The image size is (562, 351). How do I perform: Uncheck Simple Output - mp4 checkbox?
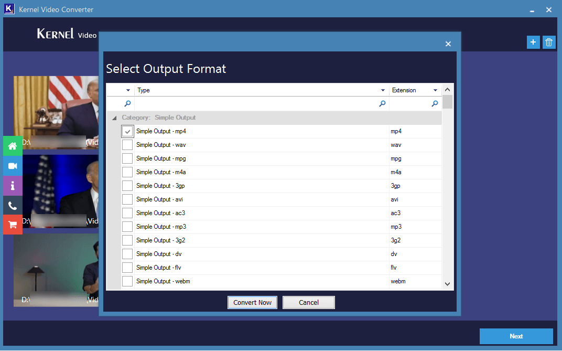pyautogui.click(x=127, y=131)
